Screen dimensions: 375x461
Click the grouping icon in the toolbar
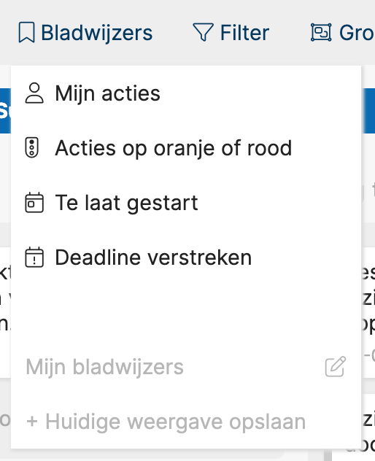click(321, 32)
